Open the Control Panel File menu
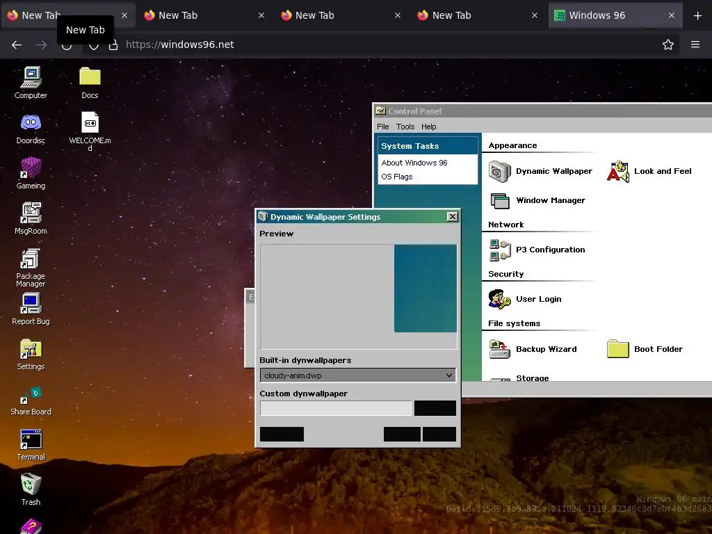The width and height of the screenshot is (712, 534). pos(383,127)
